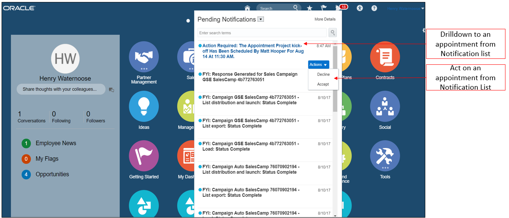The image size is (509, 218).
Task: Click the notifications list scrollbar thumb
Action: click(x=335, y=79)
